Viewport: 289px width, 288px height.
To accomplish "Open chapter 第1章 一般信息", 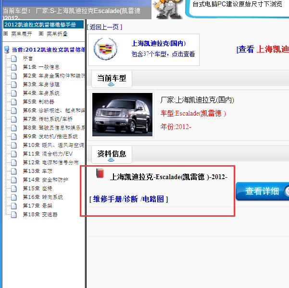I will [41, 67].
